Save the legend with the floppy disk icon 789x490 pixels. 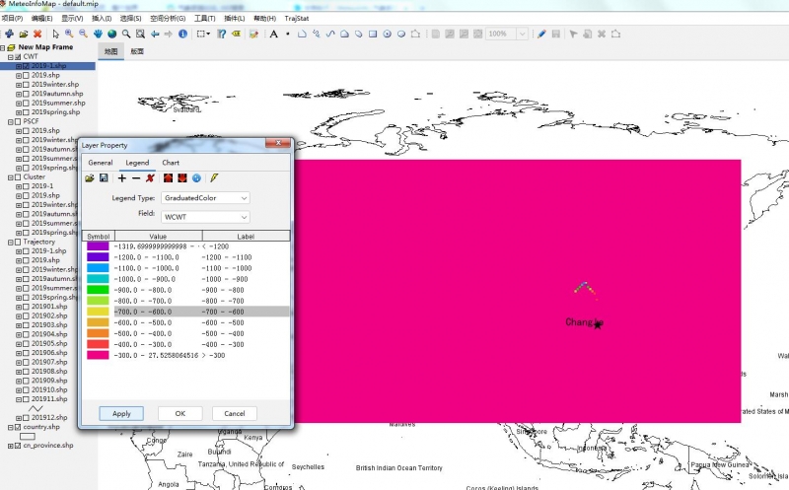104,177
